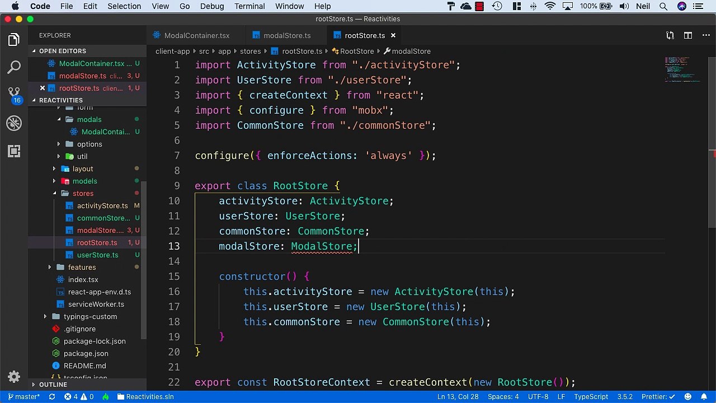Screen dimensions: 716x403
Task: Open the Explorer view icon
Action: click(14, 40)
